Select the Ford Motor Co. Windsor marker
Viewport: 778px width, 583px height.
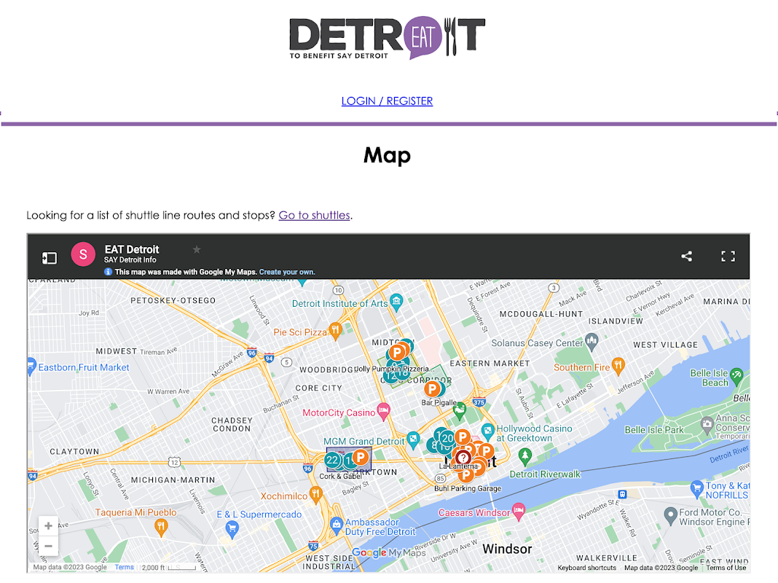pos(670,515)
